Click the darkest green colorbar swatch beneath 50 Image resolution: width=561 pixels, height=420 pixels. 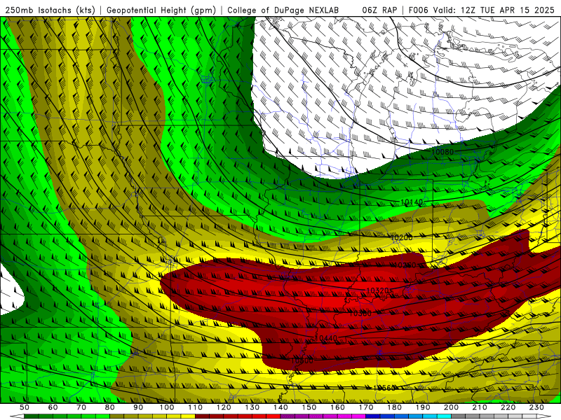(32, 416)
